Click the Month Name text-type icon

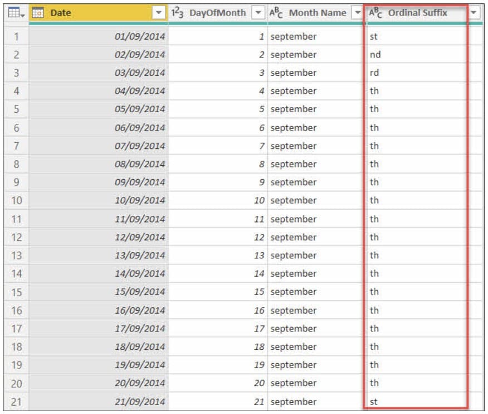point(276,13)
